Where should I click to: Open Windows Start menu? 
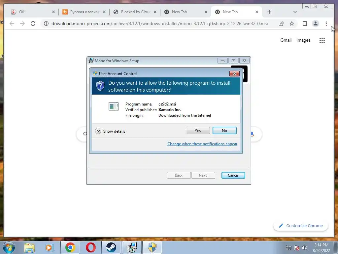pos(9,247)
